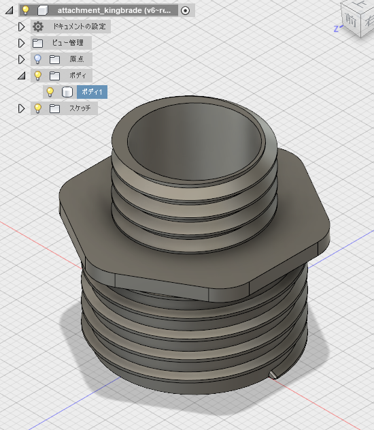Click the ボディ folder icon
The width and height of the screenshot is (374, 430).
(54, 76)
